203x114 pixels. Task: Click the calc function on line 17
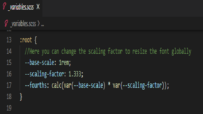click(x=56, y=85)
